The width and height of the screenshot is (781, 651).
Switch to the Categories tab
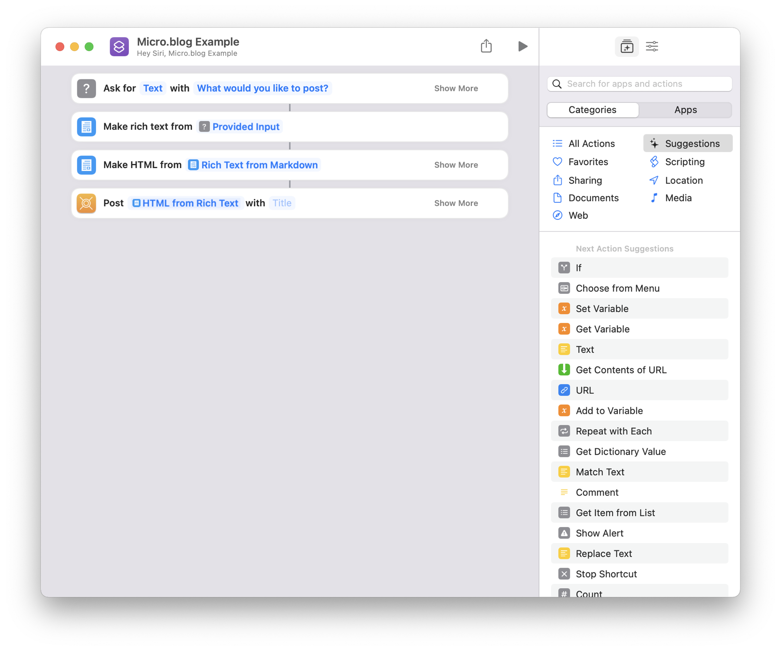coord(593,110)
